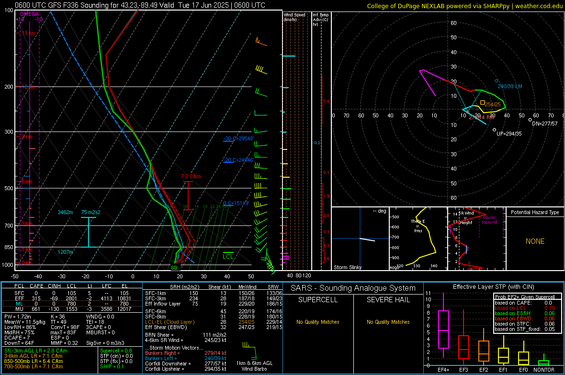This screenshot has height=375, width=565.
Task: Select the SARS - Sounding Analogue System heading
Action: pos(353,288)
